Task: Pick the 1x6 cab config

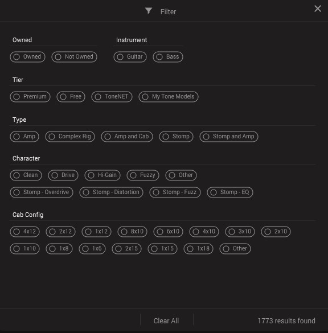Action: pos(92,249)
